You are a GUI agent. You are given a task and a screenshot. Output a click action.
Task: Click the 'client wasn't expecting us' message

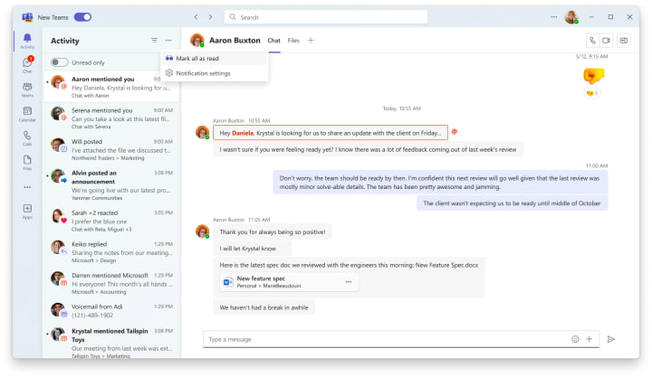tap(512, 203)
